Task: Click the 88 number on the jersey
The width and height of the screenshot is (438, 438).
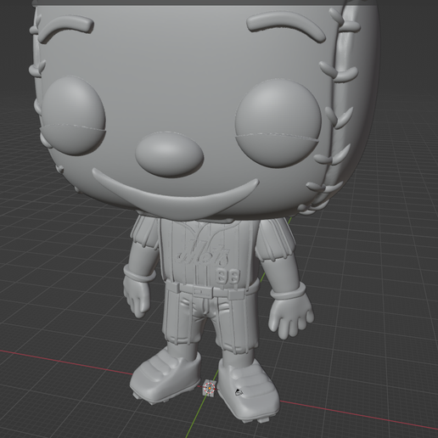Action: (228, 276)
